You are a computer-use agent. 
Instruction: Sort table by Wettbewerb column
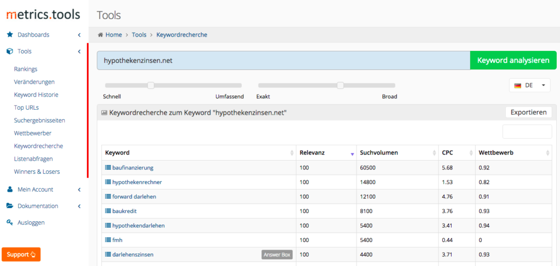click(x=514, y=152)
